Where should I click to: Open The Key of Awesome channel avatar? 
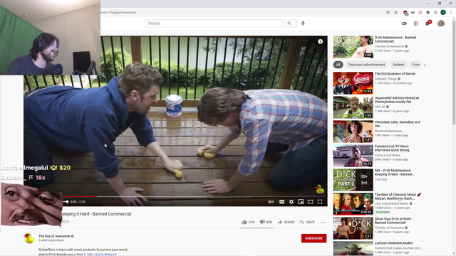[29, 238]
